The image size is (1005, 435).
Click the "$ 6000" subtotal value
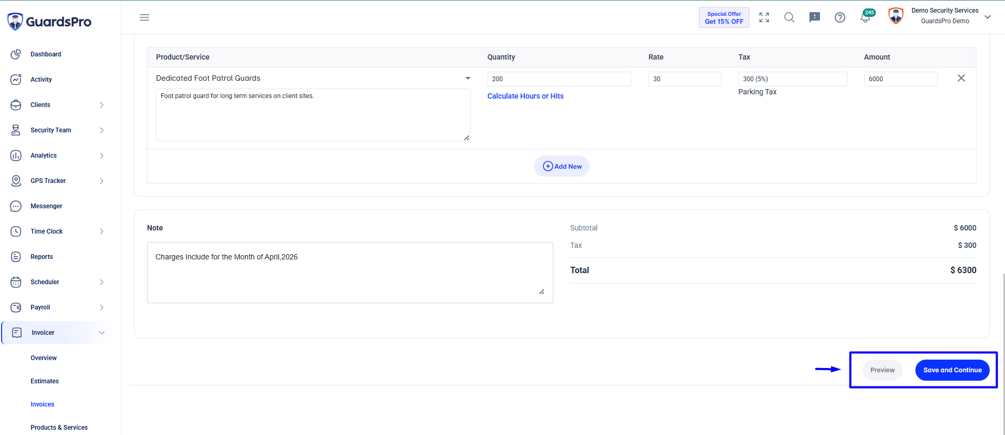(965, 228)
